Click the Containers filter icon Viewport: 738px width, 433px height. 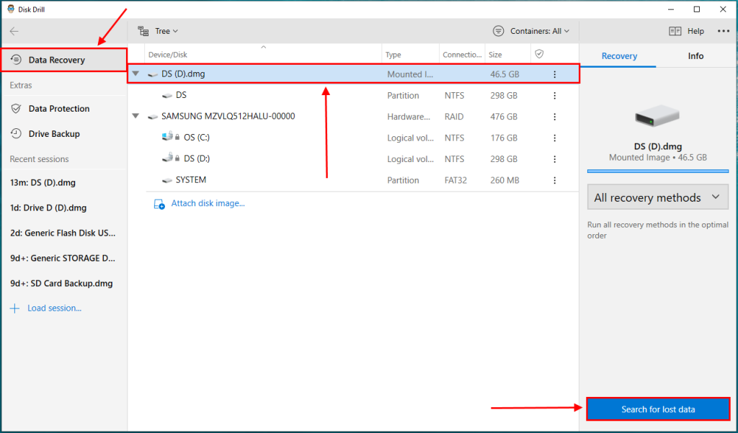[x=498, y=31]
